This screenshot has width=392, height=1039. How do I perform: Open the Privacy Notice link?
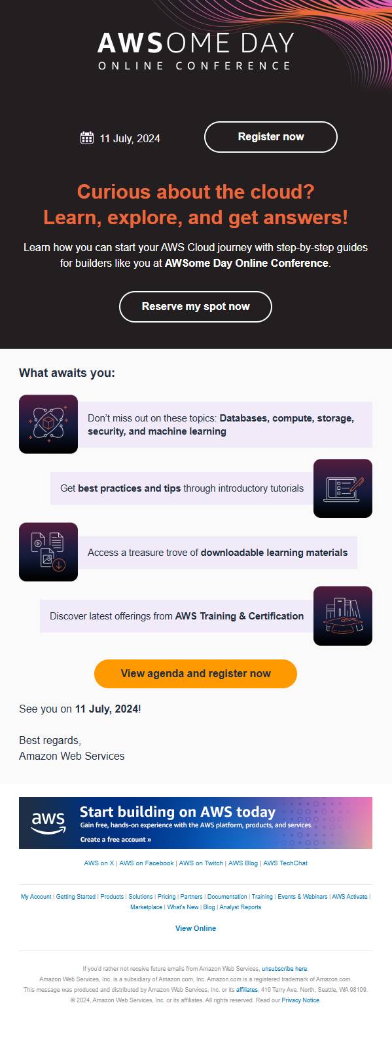[301, 1000]
